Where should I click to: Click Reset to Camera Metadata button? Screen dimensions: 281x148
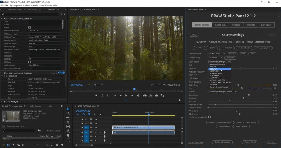tap(220, 122)
